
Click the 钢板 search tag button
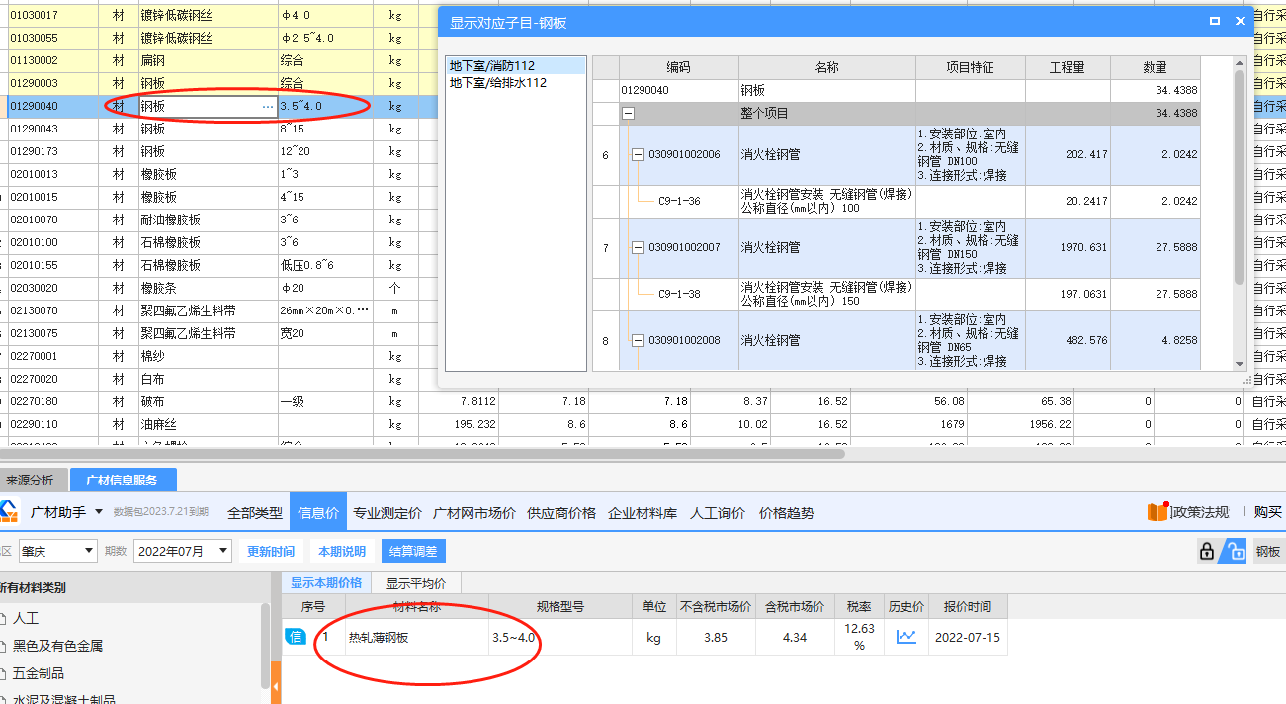point(1268,552)
